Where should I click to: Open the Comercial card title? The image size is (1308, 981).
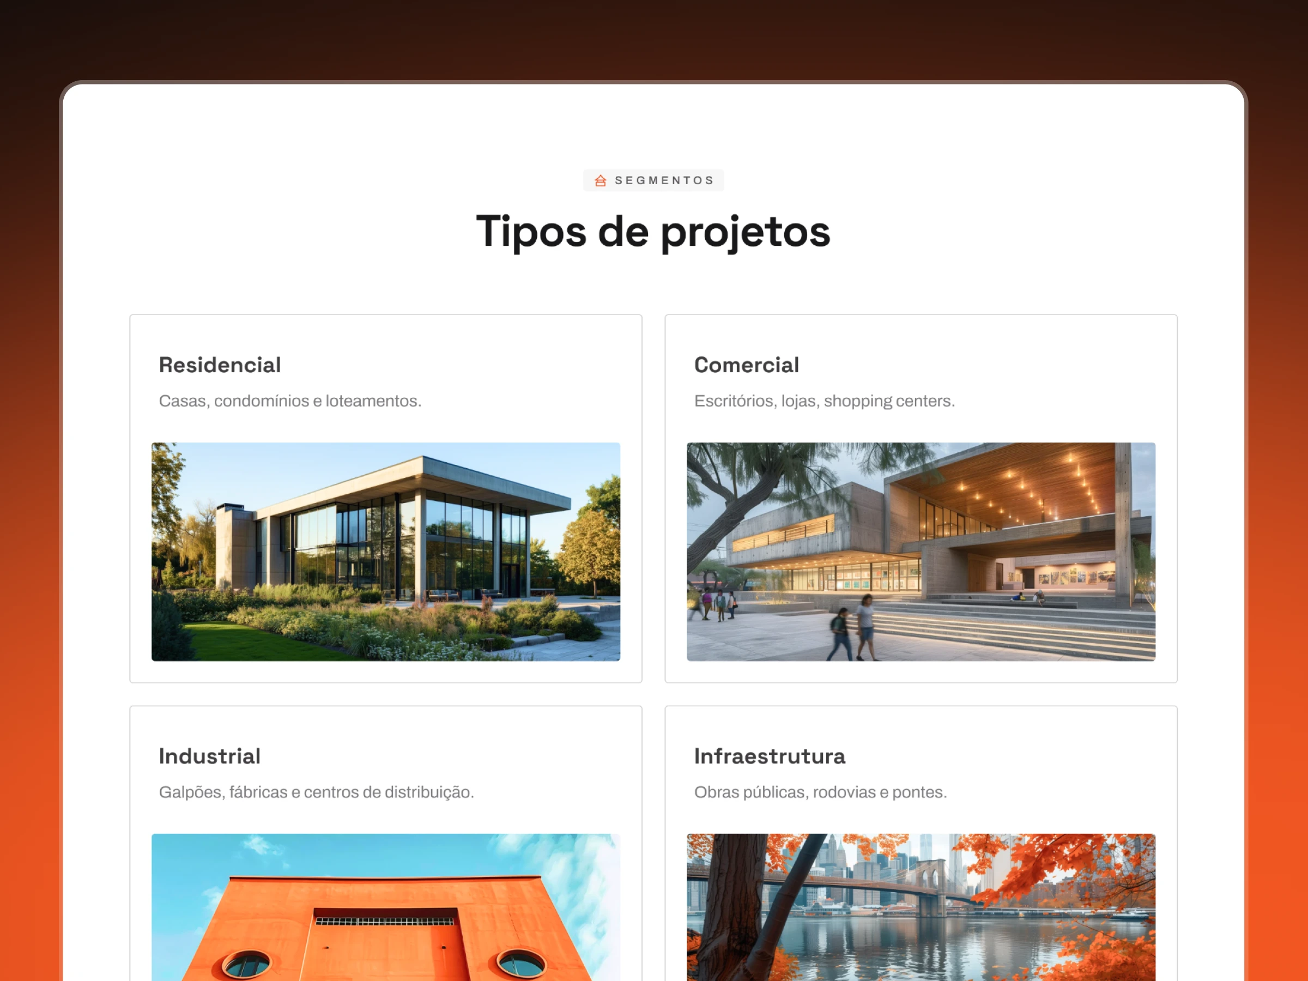[x=746, y=365]
